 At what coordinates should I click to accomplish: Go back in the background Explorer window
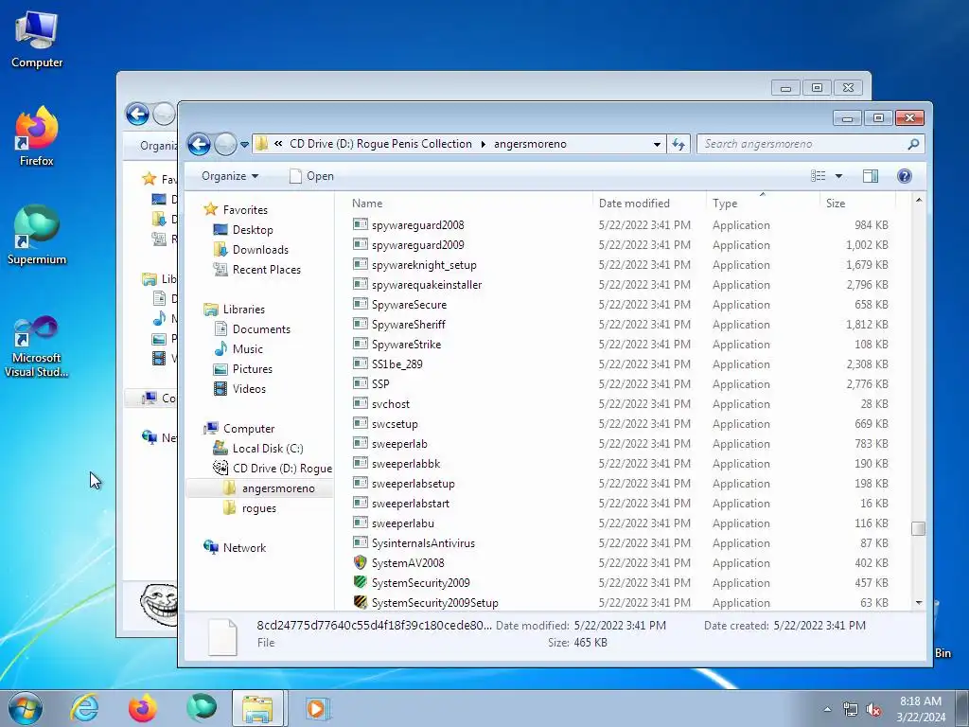tap(137, 114)
